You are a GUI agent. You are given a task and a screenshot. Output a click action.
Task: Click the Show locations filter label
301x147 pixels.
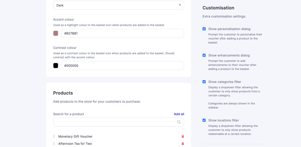point(223,120)
